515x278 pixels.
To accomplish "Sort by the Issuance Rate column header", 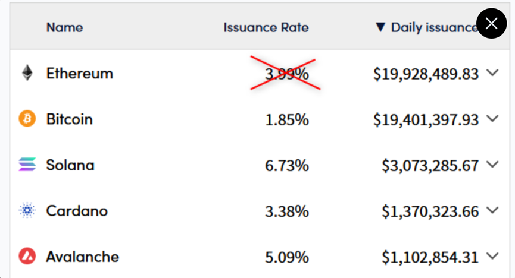I will point(266,27).
